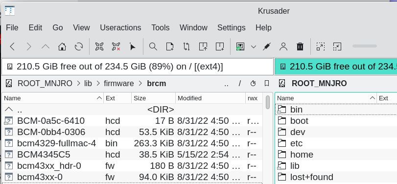Click the left panel media button showing 210.5 GiB free
Image resolution: width=397 pixels, height=184 pixels.
click(137, 67)
